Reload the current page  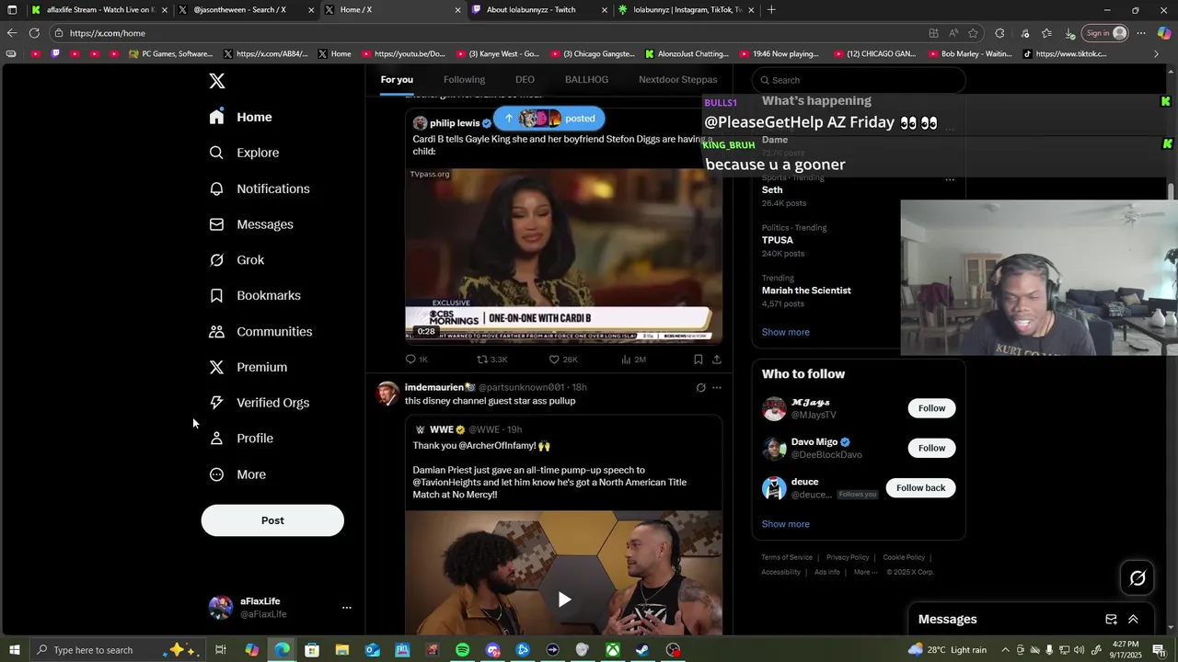click(x=34, y=33)
